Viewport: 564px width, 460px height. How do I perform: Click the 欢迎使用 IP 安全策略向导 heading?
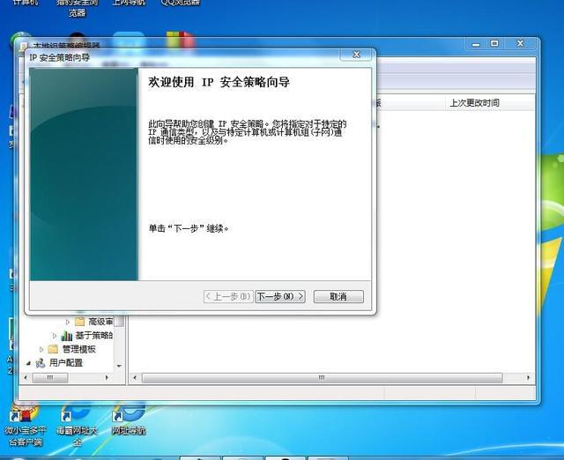point(219,82)
